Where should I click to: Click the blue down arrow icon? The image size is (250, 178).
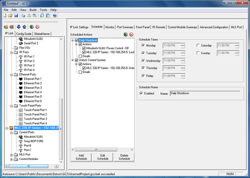pyautogui.click(x=19, y=27)
